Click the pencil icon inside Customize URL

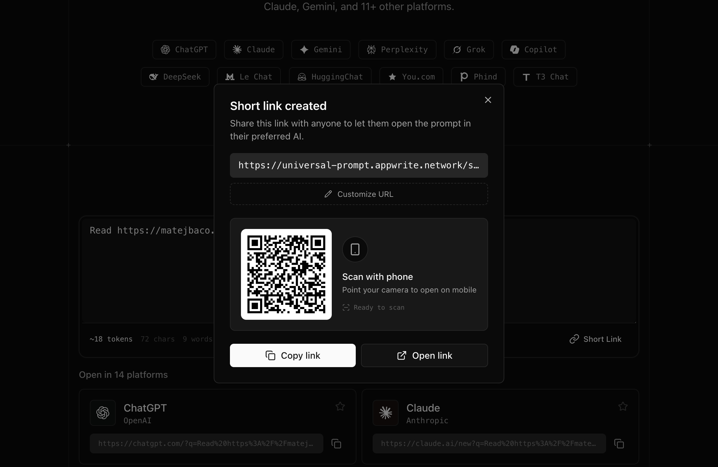[329, 194]
